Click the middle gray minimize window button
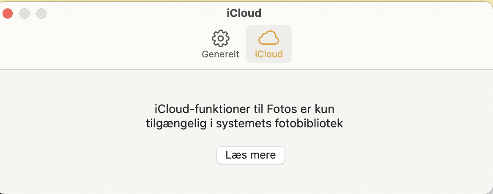The height and width of the screenshot is (194, 493). click(25, 13)
